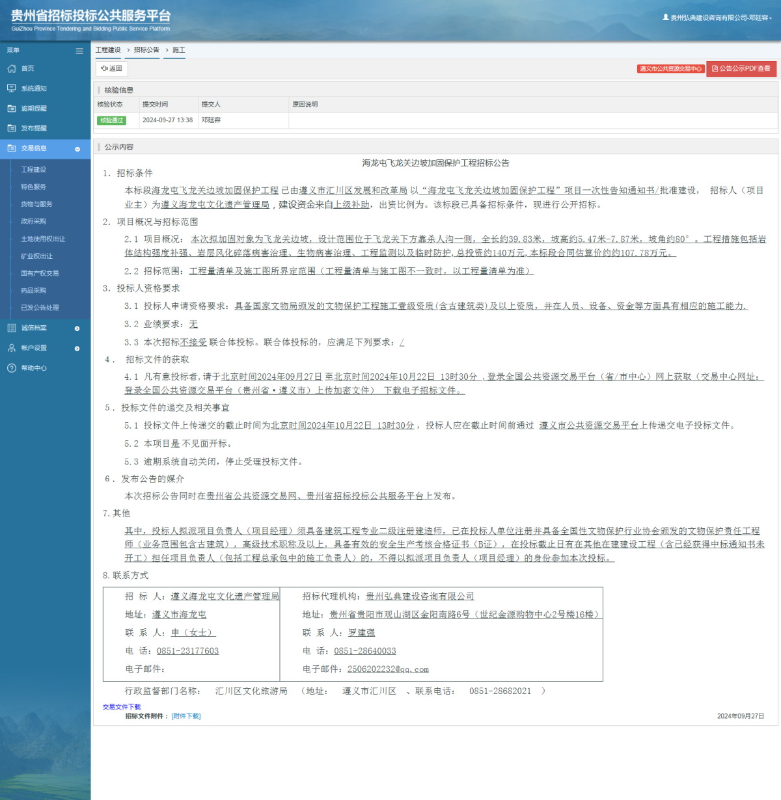The image size is (781, 800).
Task: Expand the 诚信档案 menu chevron
Action: pyautogui.click(x=77, y=328)
